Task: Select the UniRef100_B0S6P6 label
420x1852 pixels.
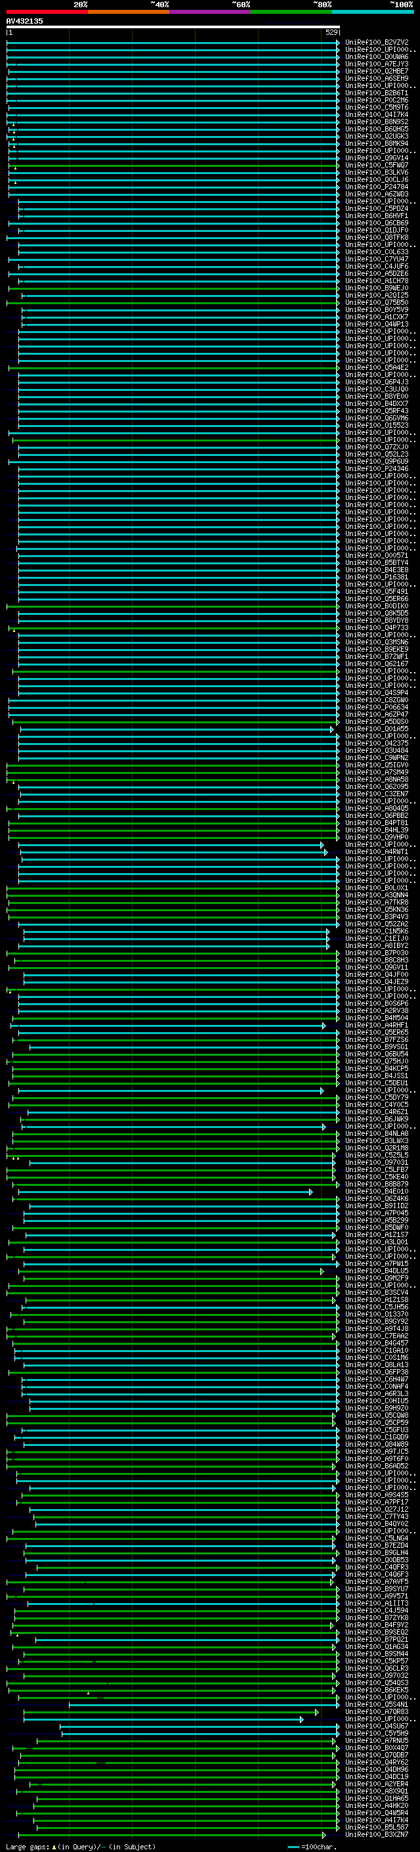Action: click(377, 1004)
